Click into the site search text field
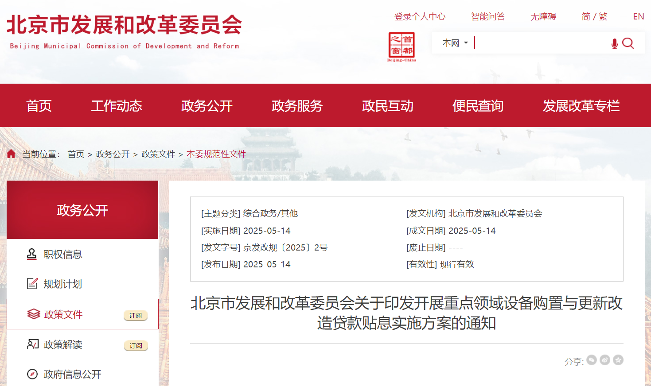Viewport: 651px width, 386px height. pyautogui.click(x=541, y=43)
